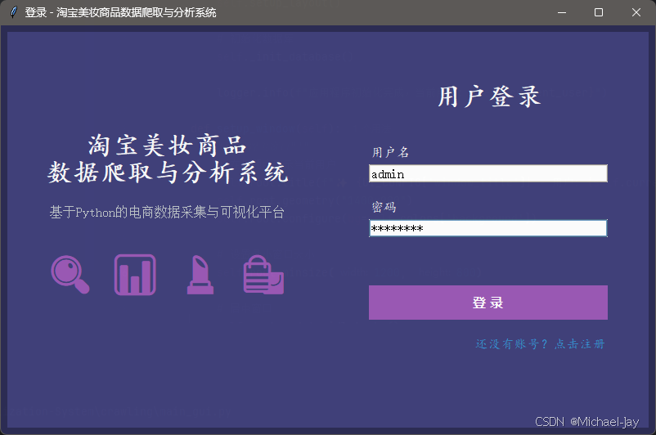Image resolution: width=656 pixels, height=435 pixels.
Task: Focus the masked password input field
Action: click(x=488, y=228)
